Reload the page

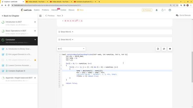[9, 5]
